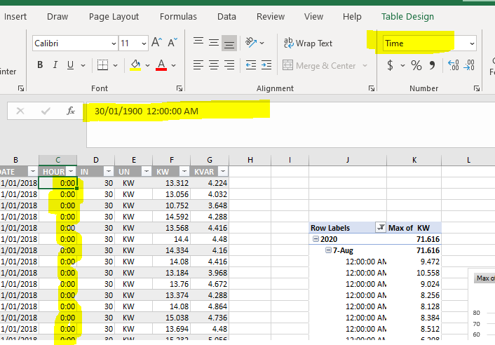Open HOUR column filter dropdown
Screen dimensions: 495x345
pyautogui.click(x=71, y=171)
